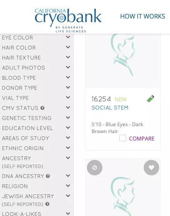
Task: Open the How It Works menu item
Action: point(143,16)
